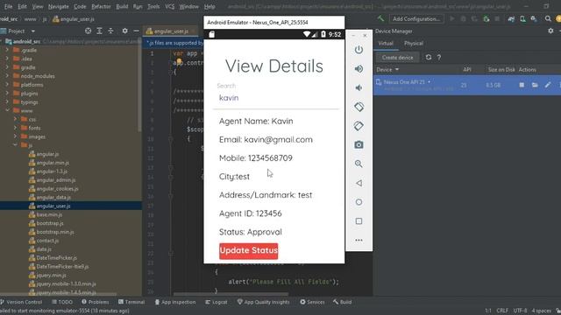Stop the Nexus One API 25 device
This screenshot has width=561, height=315.
522,85
